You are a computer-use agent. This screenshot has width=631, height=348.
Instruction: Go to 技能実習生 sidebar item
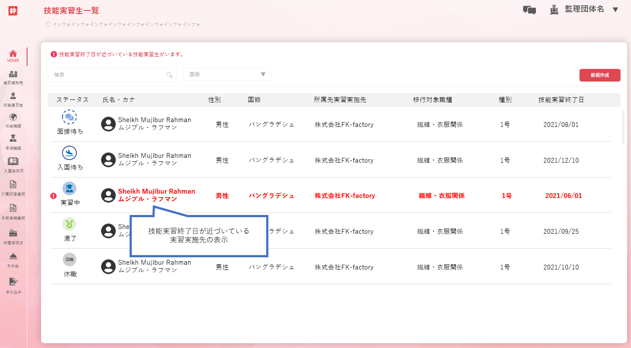[x=13, y=96]
